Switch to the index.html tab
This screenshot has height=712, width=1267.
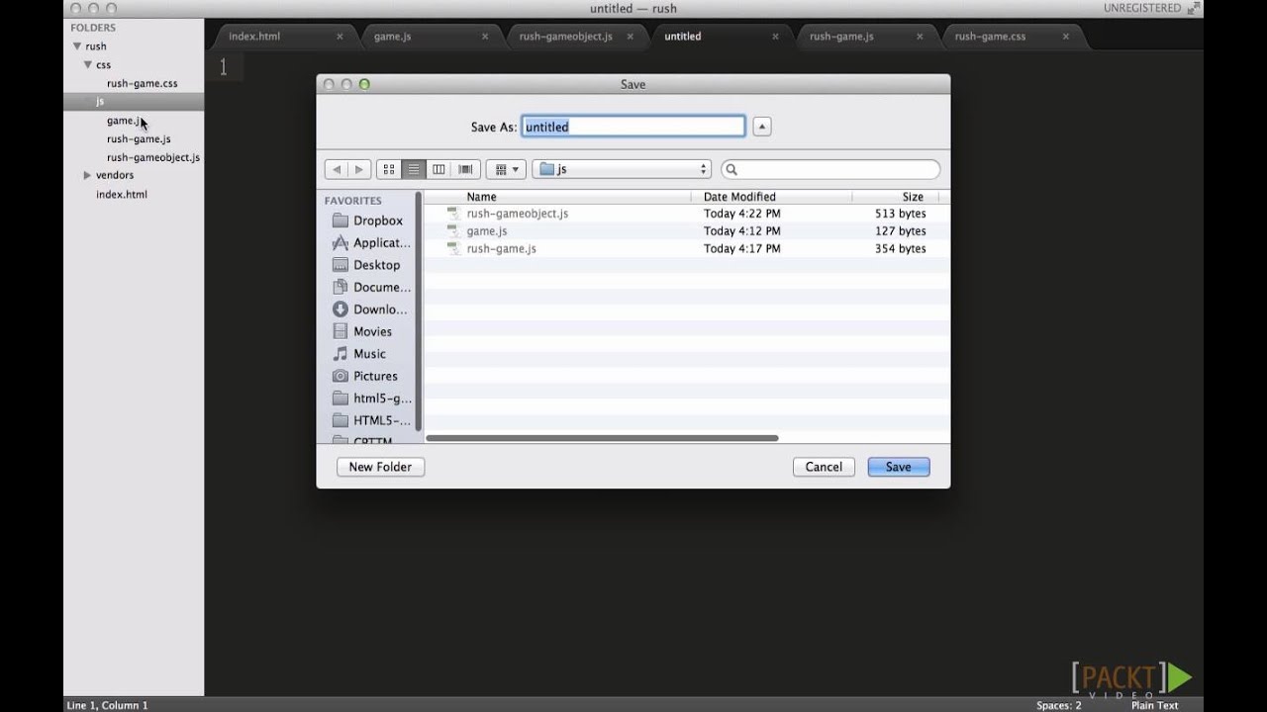[254, 37]
